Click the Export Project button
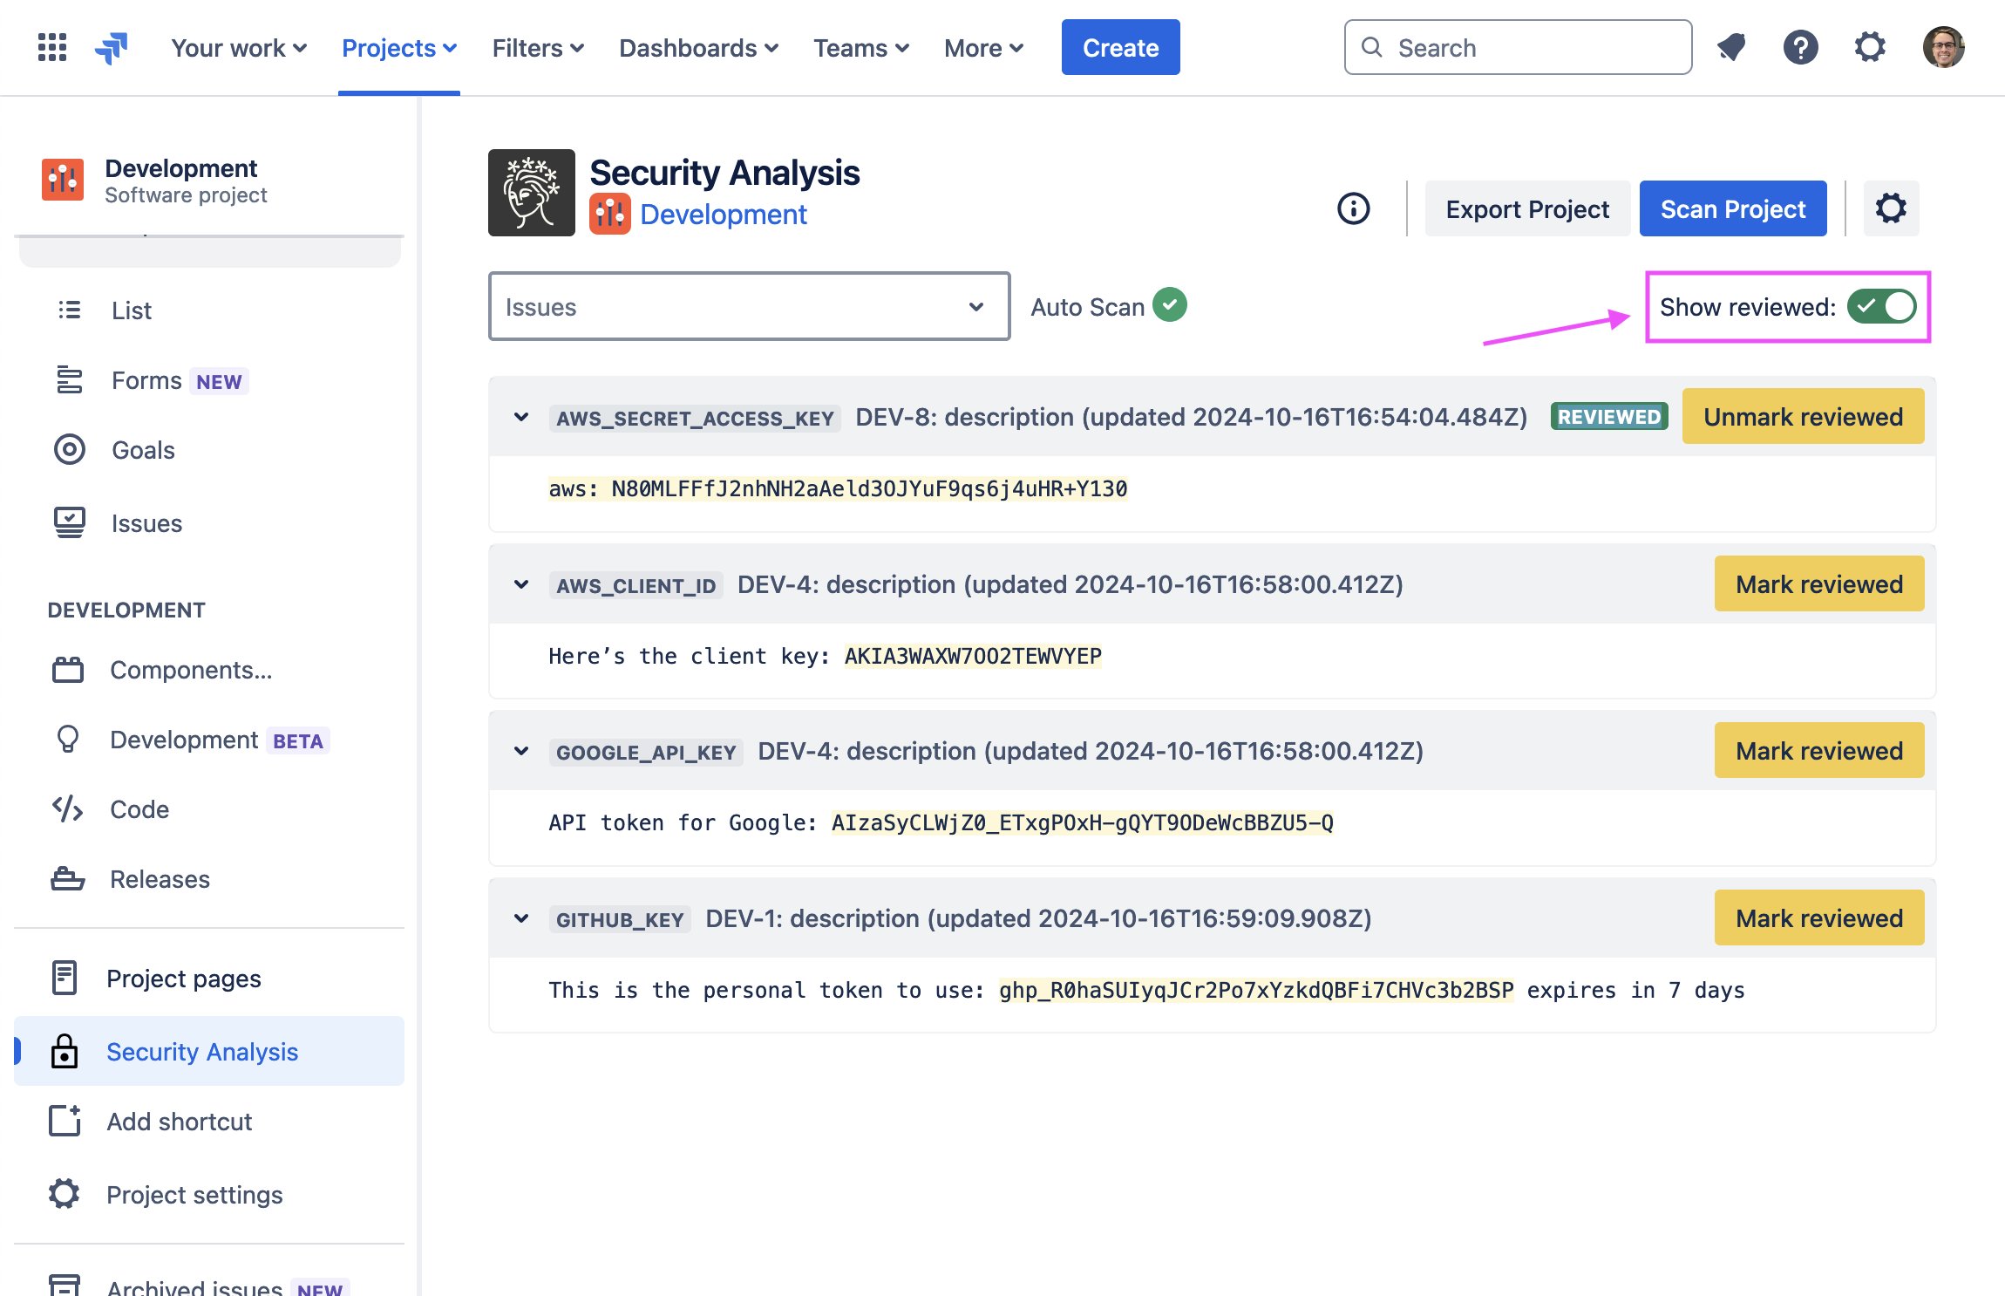The height and width of the screenshot is (1296, 2005). pos(1527,208)
